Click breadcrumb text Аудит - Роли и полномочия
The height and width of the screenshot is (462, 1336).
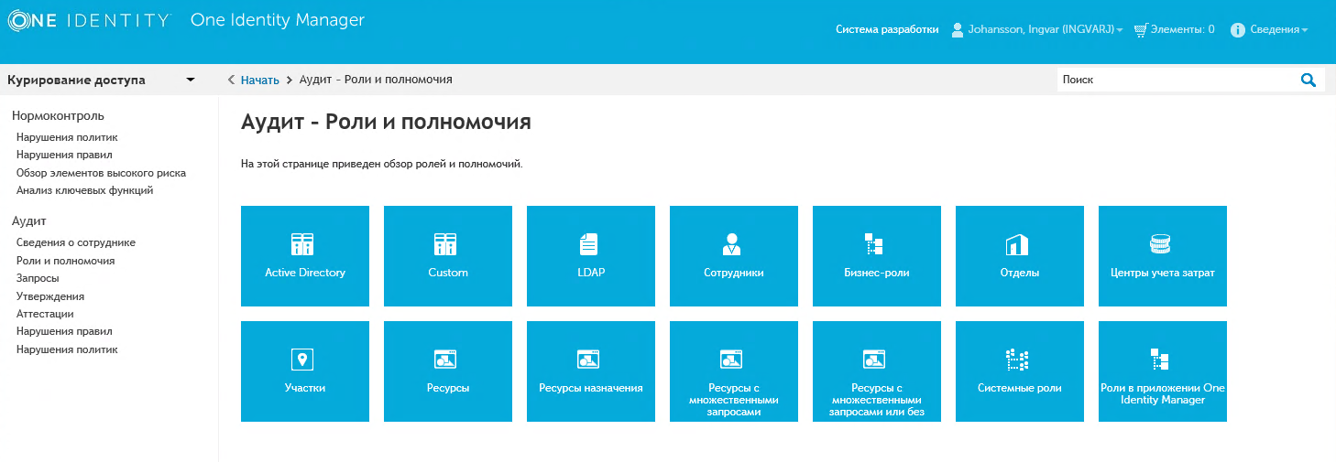tap(376, 80)
